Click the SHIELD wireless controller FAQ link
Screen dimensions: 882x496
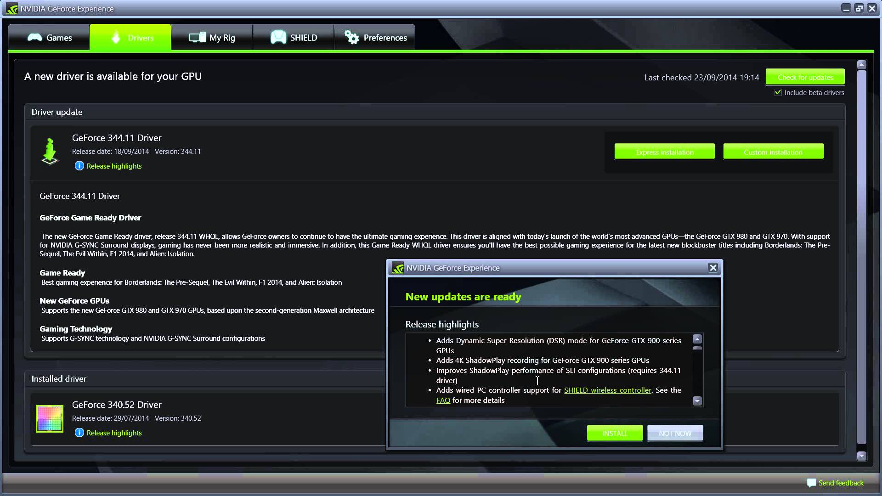pyautogui.click(x=443, y=400)
